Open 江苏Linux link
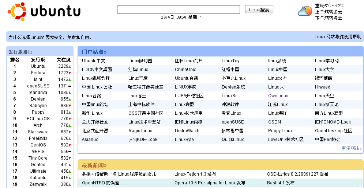 coord(278,105)
